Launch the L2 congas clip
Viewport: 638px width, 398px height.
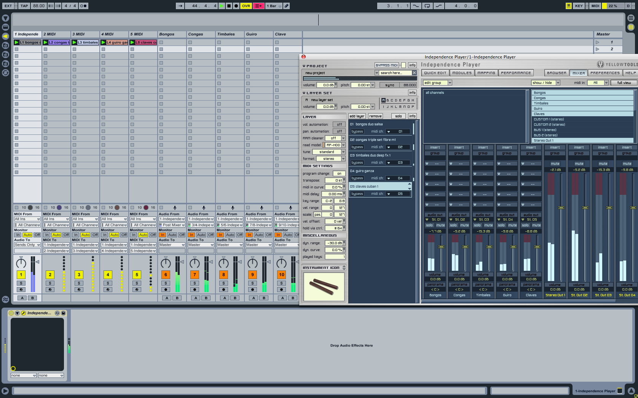46,43
